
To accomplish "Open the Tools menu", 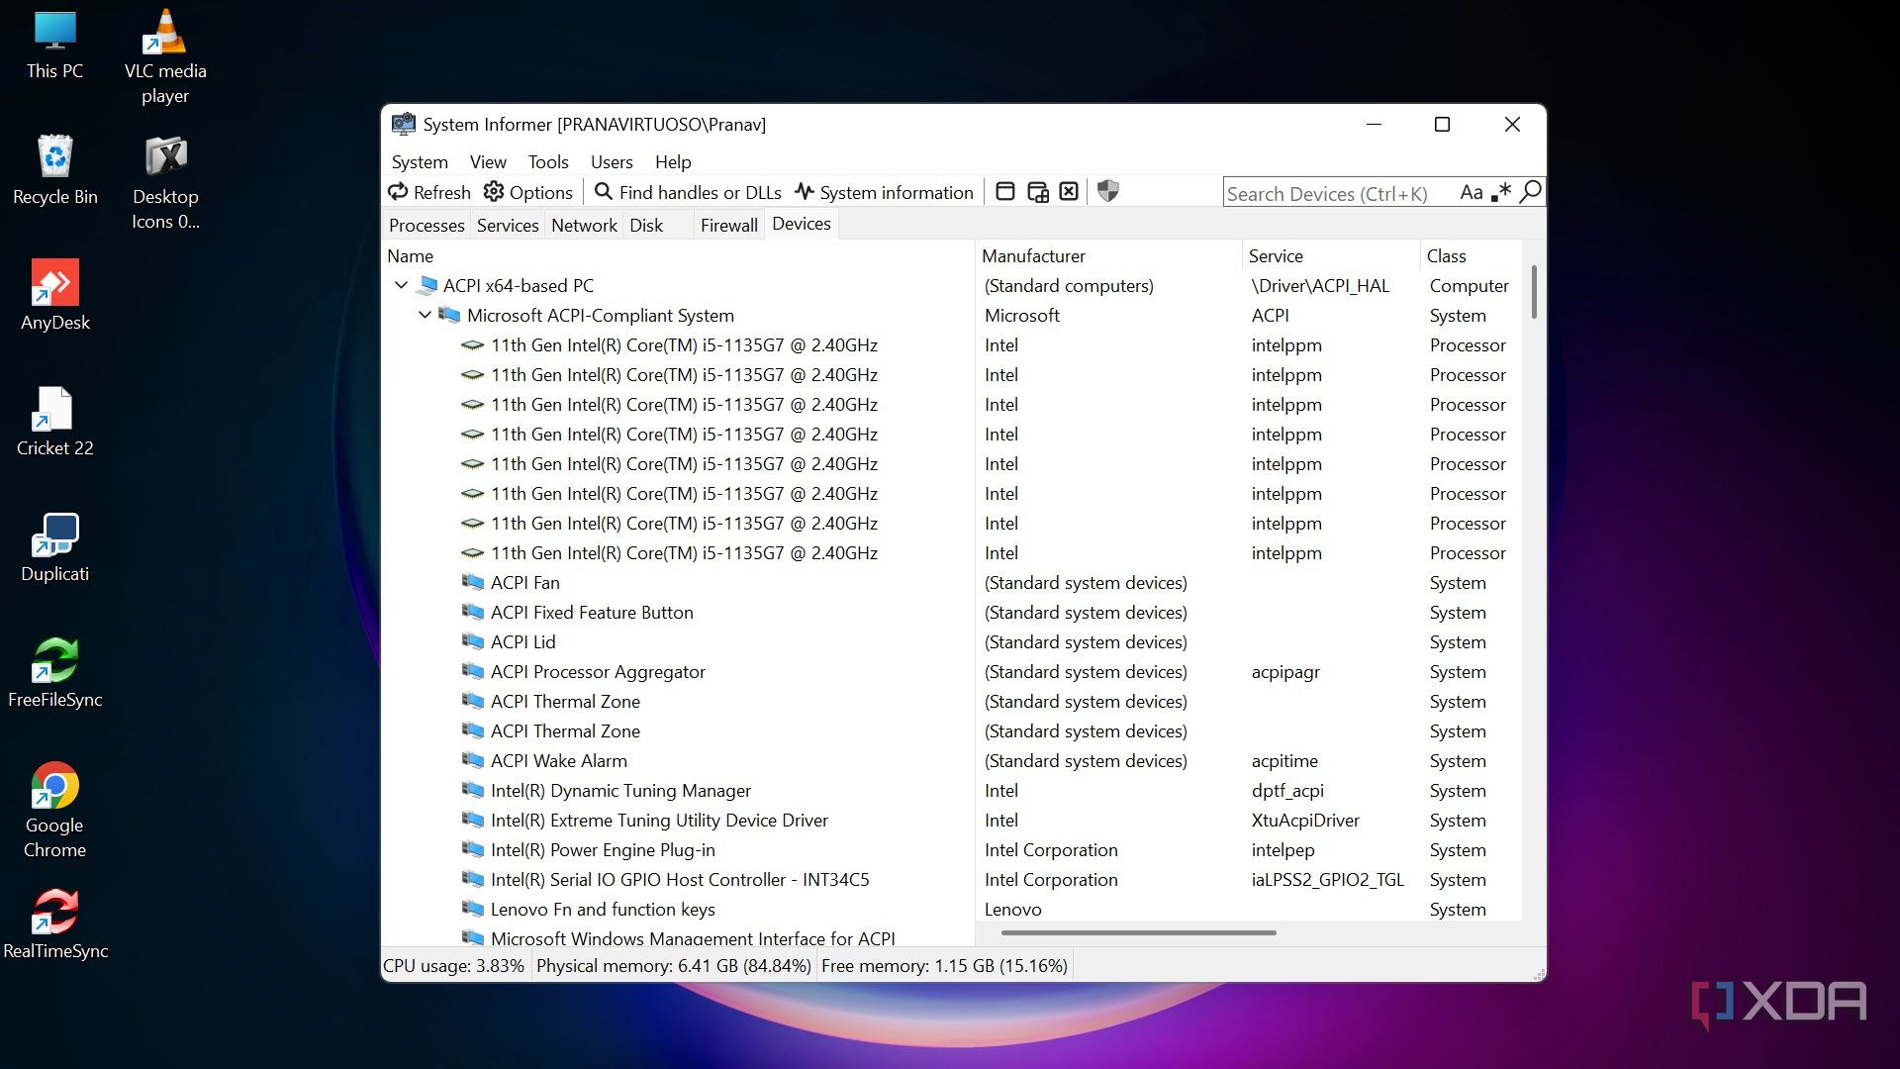I will point(548,161).
